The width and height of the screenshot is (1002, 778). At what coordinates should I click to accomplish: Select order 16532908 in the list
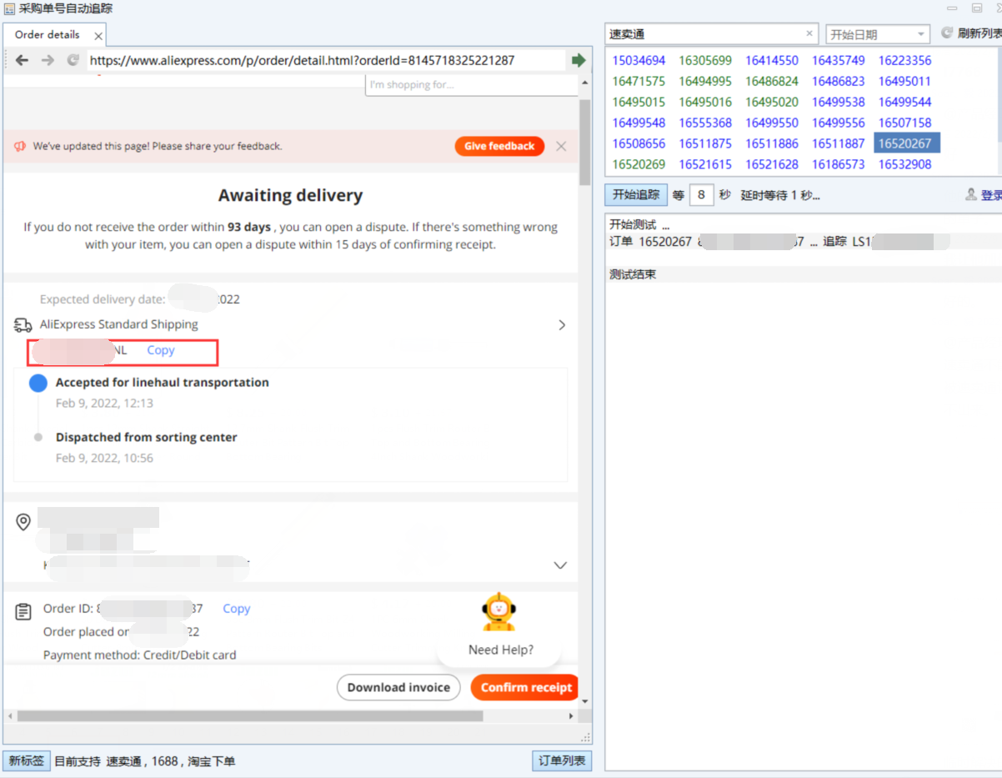(x=904, y=164)
